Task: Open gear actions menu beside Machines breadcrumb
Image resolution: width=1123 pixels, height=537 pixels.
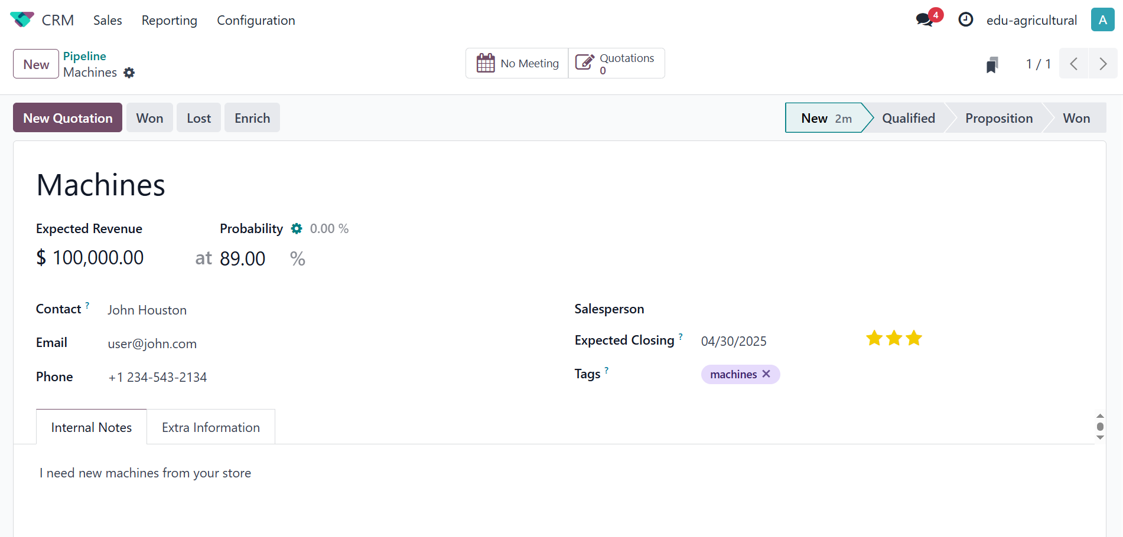Action: point(129,73)
